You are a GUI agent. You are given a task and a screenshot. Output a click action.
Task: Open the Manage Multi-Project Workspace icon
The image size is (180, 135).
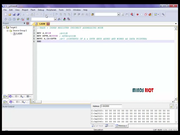click(x=69, y=19)
